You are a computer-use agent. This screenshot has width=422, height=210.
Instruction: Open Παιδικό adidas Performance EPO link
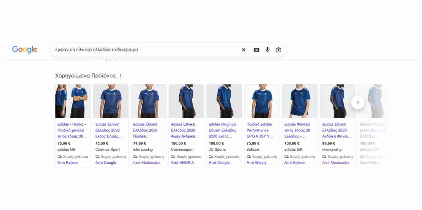click(x=260, y=131)
